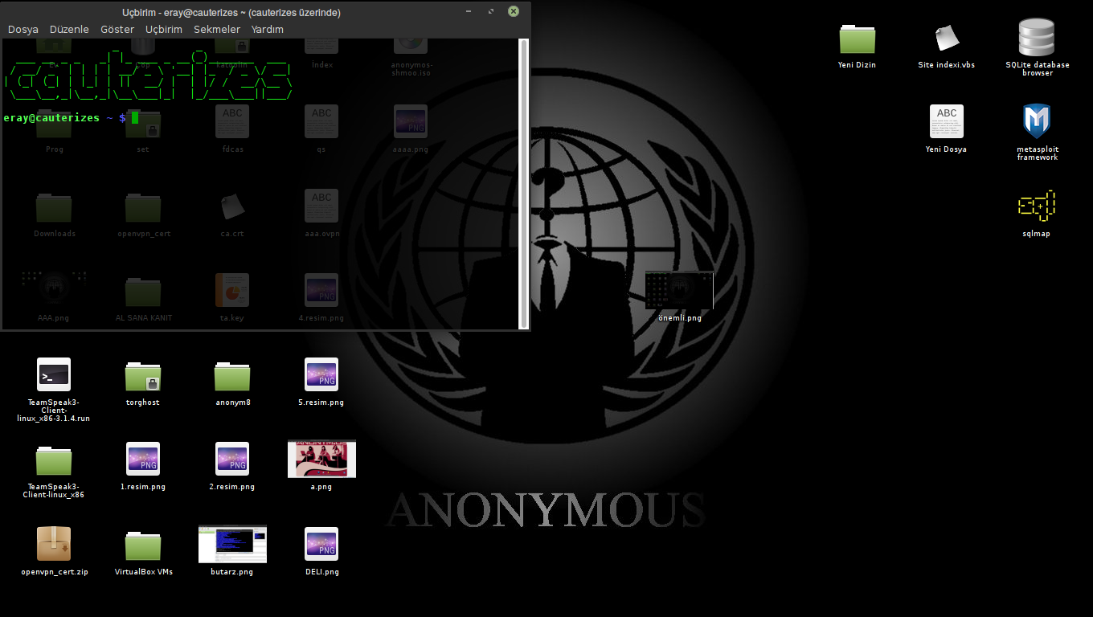Minimize the terminal window
Screen dimensions: 1093x617
click(469, 11)
